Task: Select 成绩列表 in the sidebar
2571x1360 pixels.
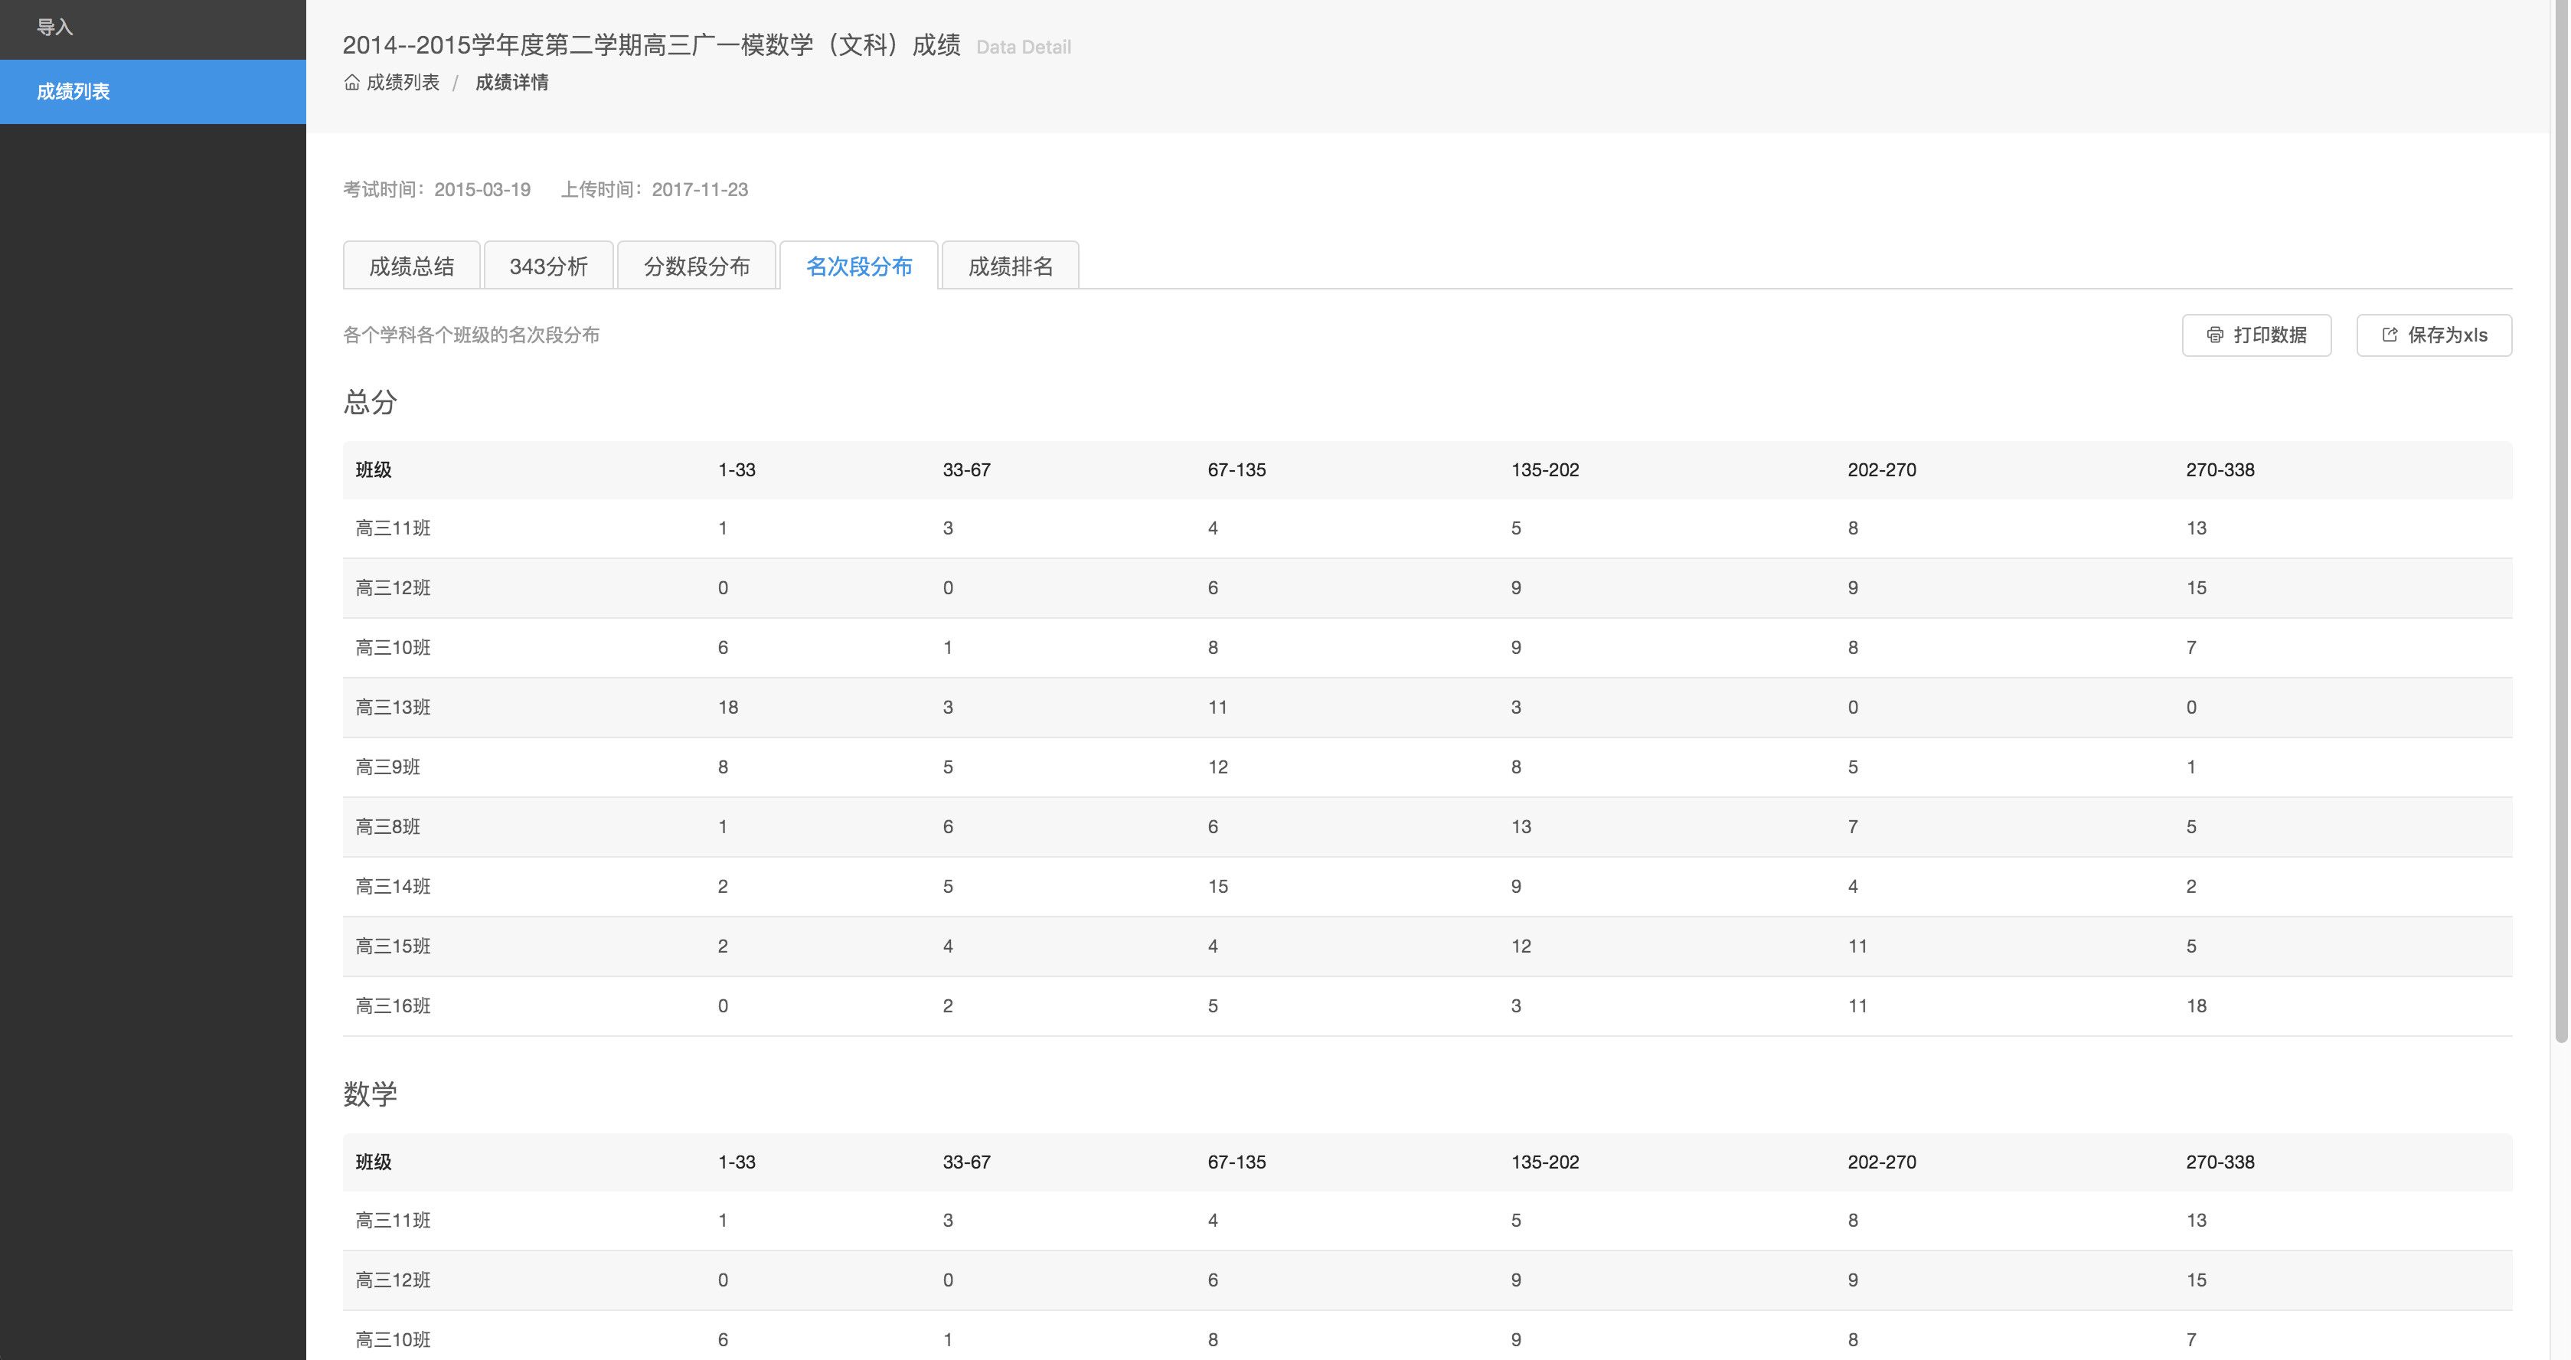Action: (x=73, y=92)
